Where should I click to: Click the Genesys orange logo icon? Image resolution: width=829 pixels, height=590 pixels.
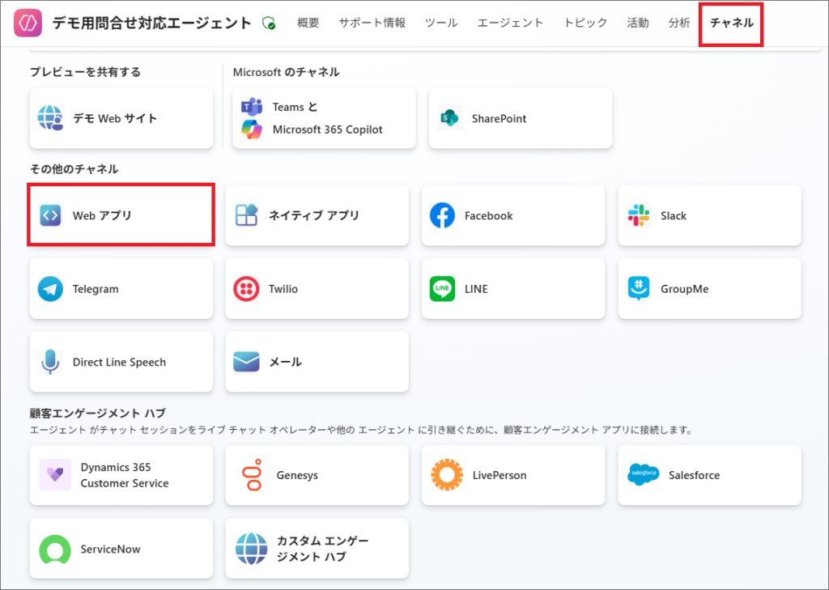pos(252,475)
